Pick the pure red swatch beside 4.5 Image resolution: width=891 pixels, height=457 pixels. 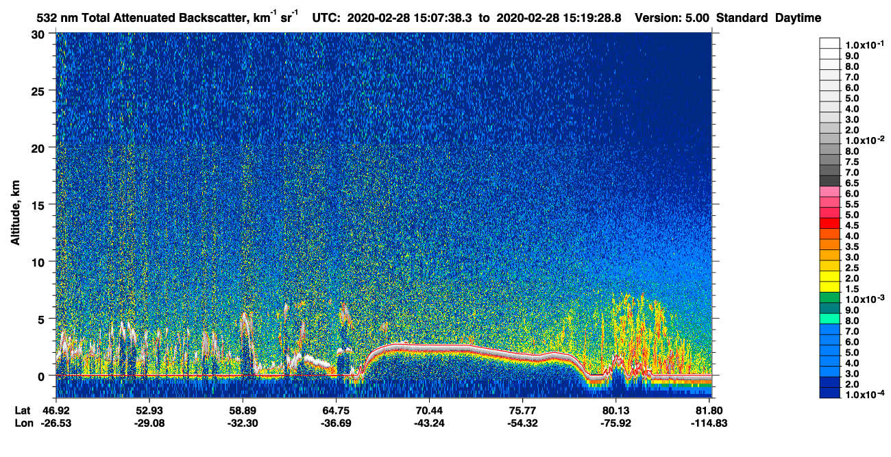click(x=829, y=223)
